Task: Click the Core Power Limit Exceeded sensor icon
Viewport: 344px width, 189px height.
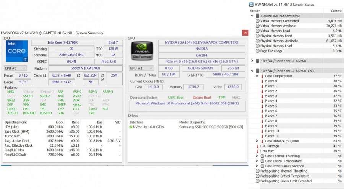Action: 262,166
